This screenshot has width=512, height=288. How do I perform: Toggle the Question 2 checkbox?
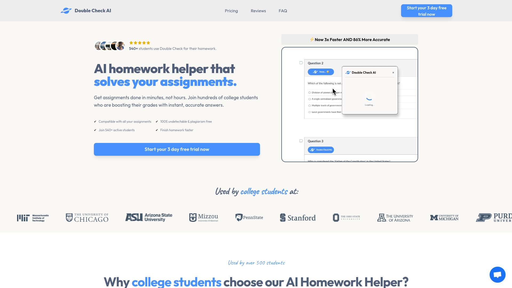tap(301, 63)
